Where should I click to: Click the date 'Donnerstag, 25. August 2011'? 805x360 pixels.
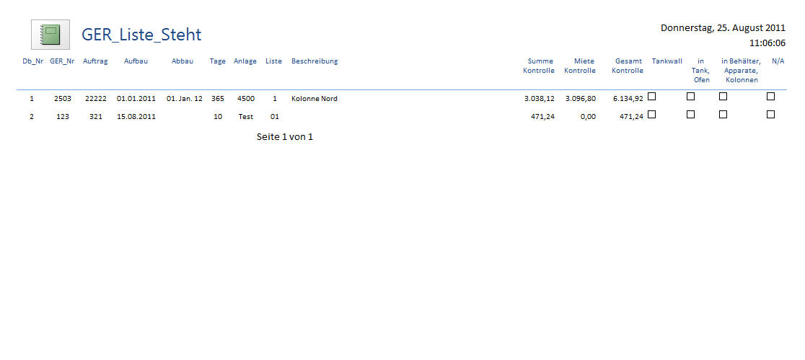[x=723, y=28]
